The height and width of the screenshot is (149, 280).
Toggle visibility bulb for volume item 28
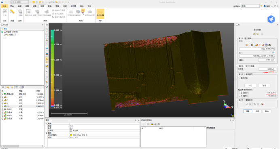click(2, 119)
